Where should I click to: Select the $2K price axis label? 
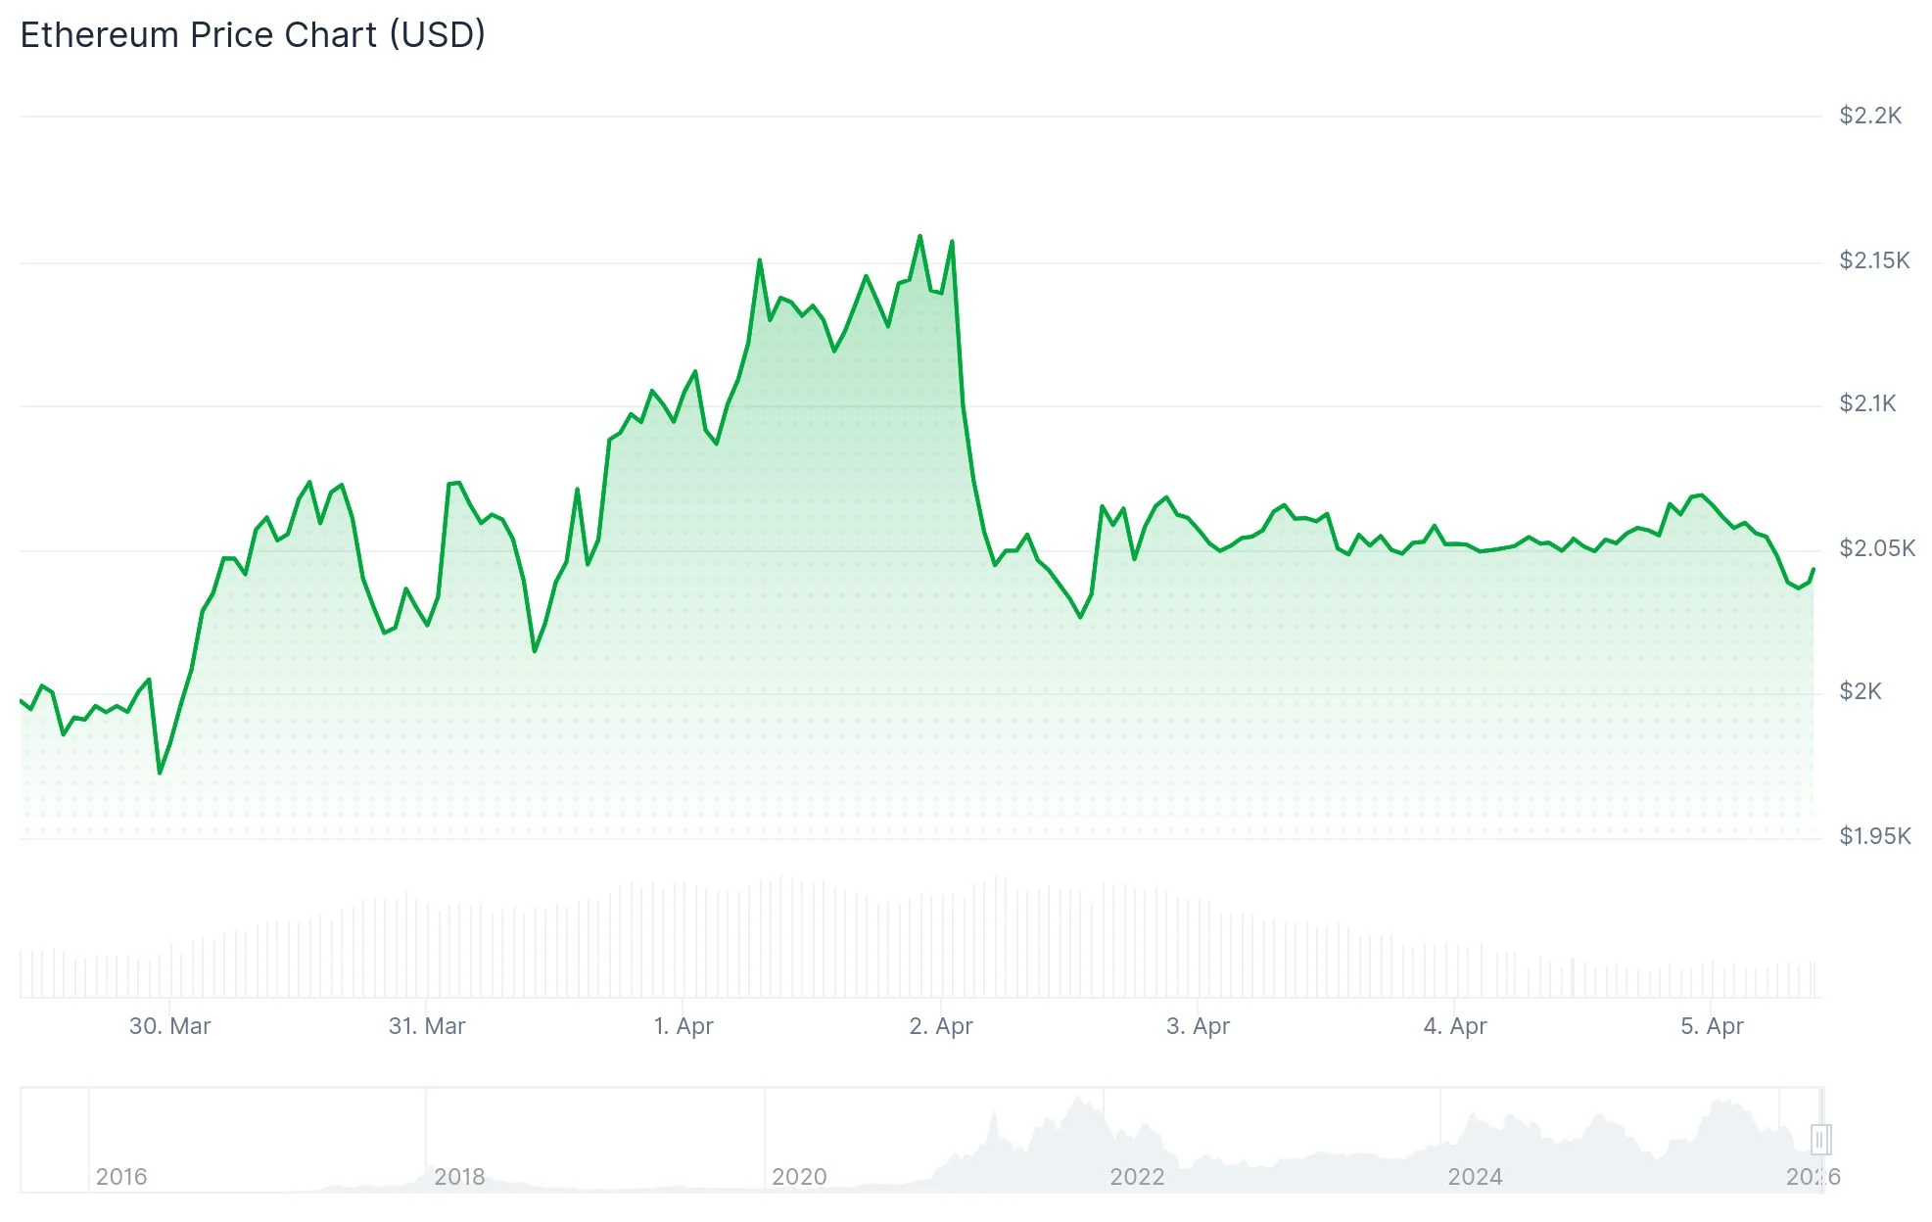[x=1861, y=691]
